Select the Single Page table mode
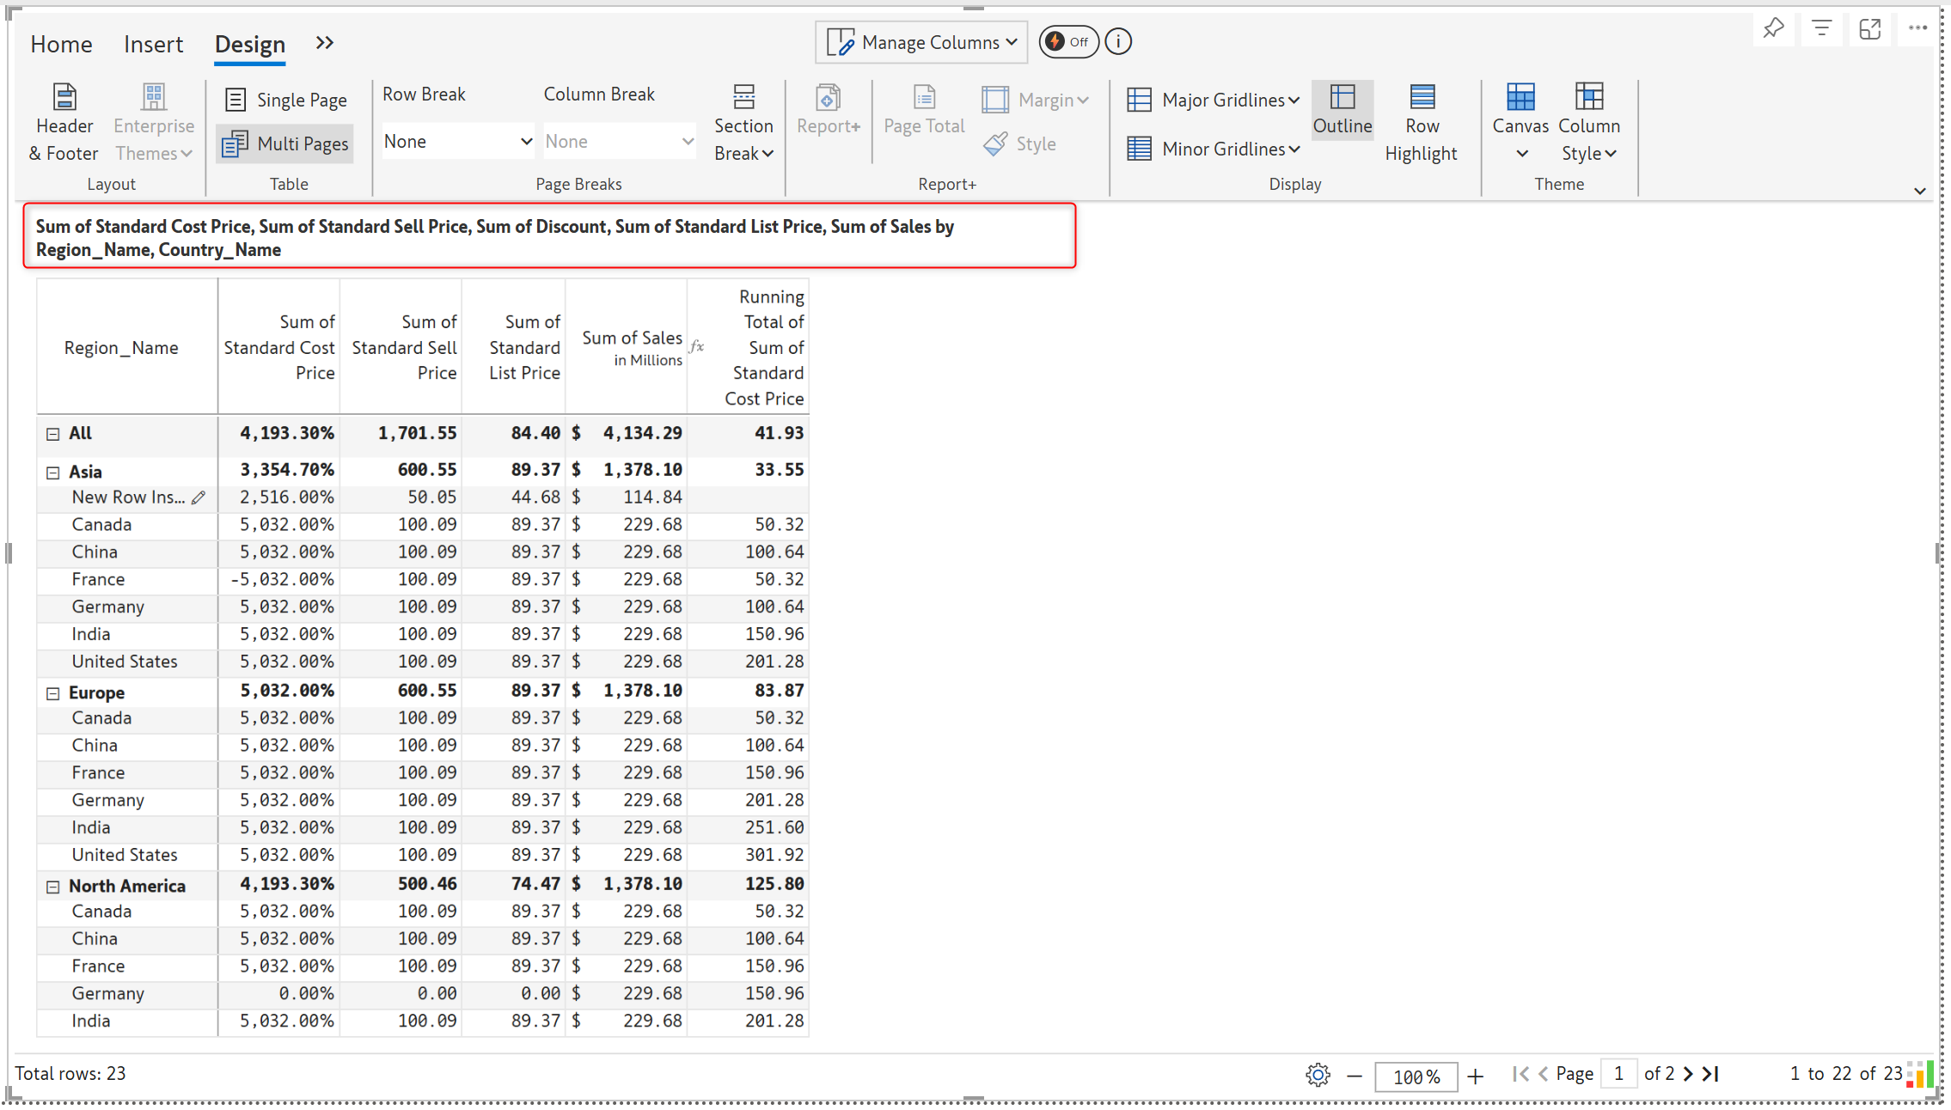 [x=285, y=100]
